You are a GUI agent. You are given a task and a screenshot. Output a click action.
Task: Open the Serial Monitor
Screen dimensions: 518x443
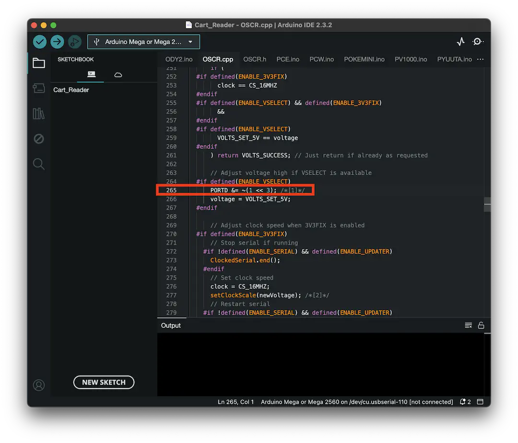pos(478,42)
